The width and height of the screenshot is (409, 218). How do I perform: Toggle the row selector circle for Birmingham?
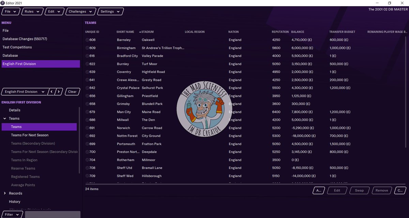pyautogui.click(x=87, y=48)
